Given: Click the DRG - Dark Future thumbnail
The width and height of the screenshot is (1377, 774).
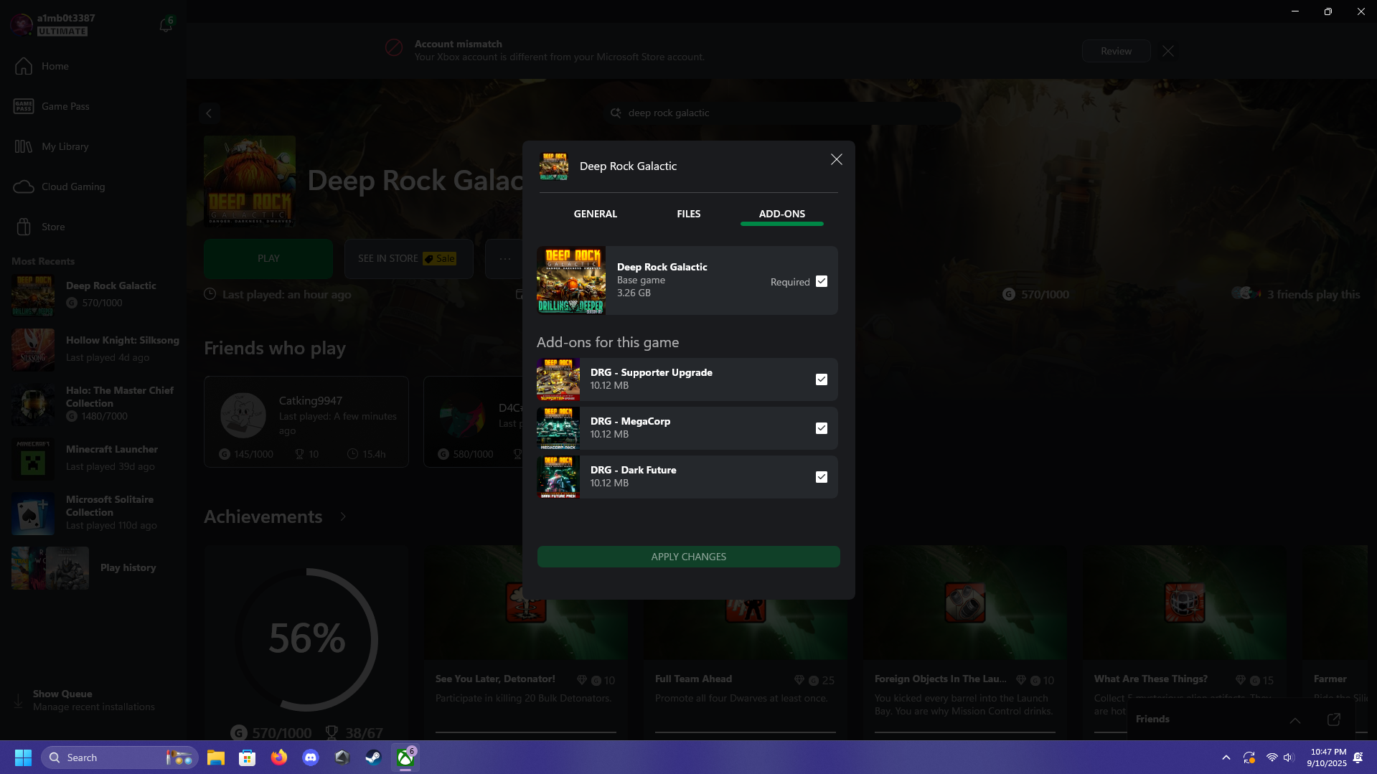Looking at the screenshot, I should 558,477.
